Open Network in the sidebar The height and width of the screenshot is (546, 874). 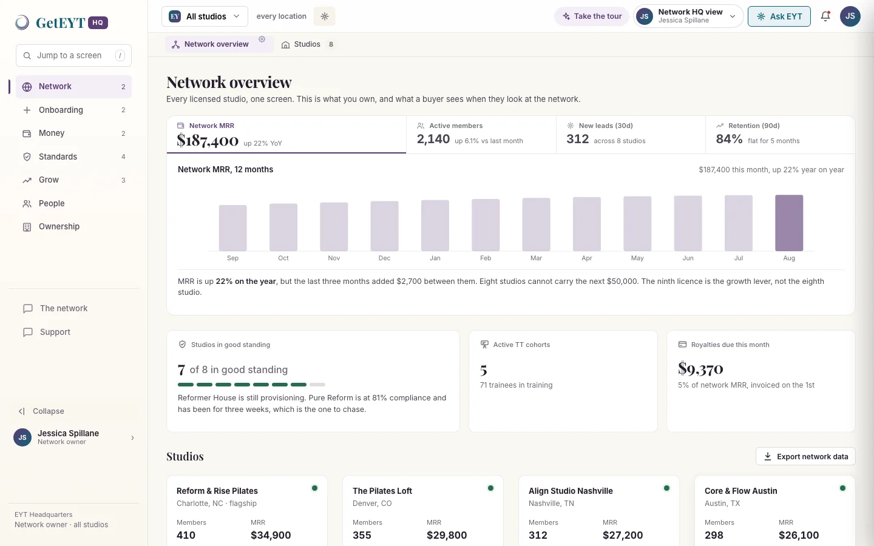[x=73, y=87]
